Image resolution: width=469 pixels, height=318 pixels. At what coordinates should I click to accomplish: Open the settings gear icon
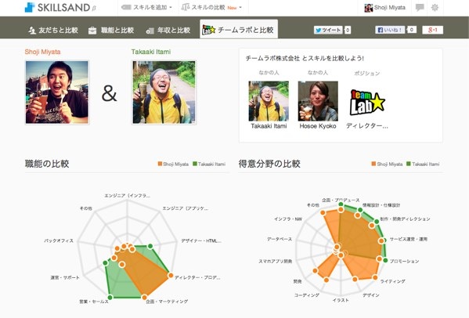point(435,8)
